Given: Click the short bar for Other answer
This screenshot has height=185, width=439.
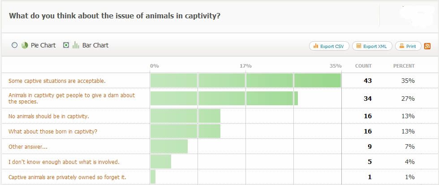Looking at the screenshot, I should coord(169,146).
